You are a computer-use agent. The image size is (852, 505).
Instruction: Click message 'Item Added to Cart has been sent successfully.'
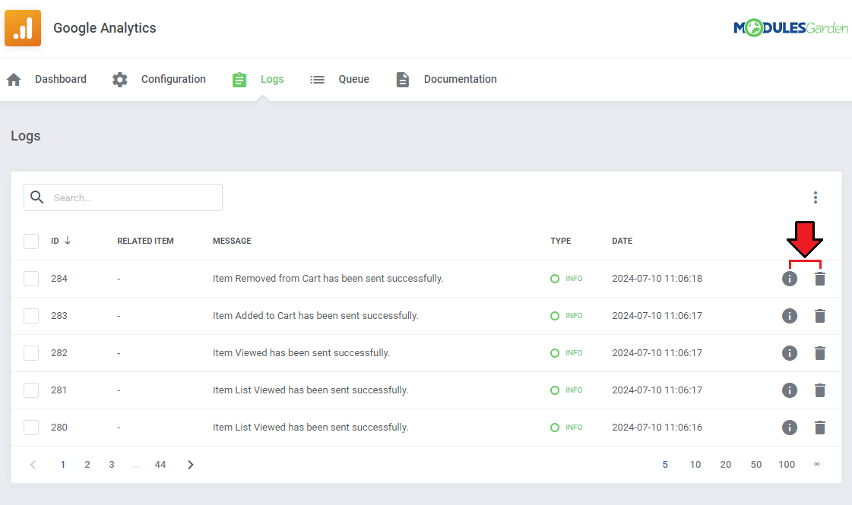[x=315, y=316]
